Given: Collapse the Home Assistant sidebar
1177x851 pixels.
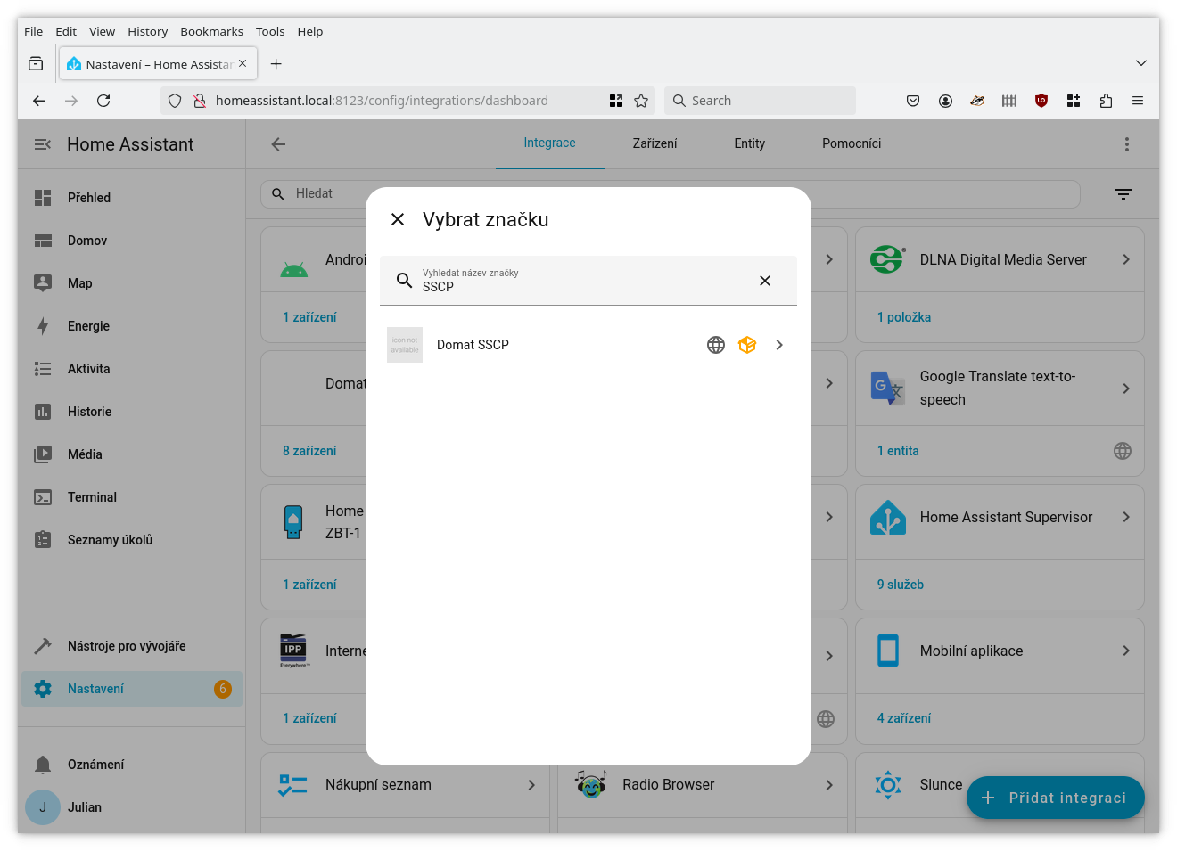Looking at the screenshot, I should 42,144.
